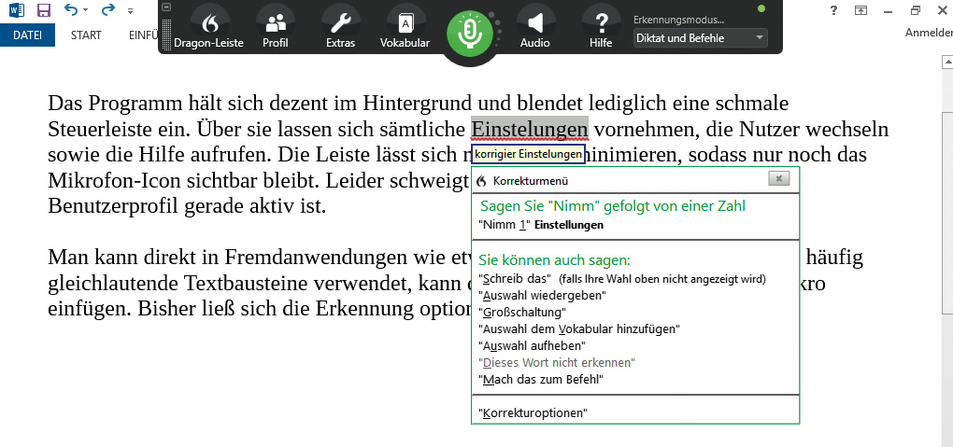
Task: Click the highlighted word Einstelungen
Action: pyautogui.click(x=530, y=130)
